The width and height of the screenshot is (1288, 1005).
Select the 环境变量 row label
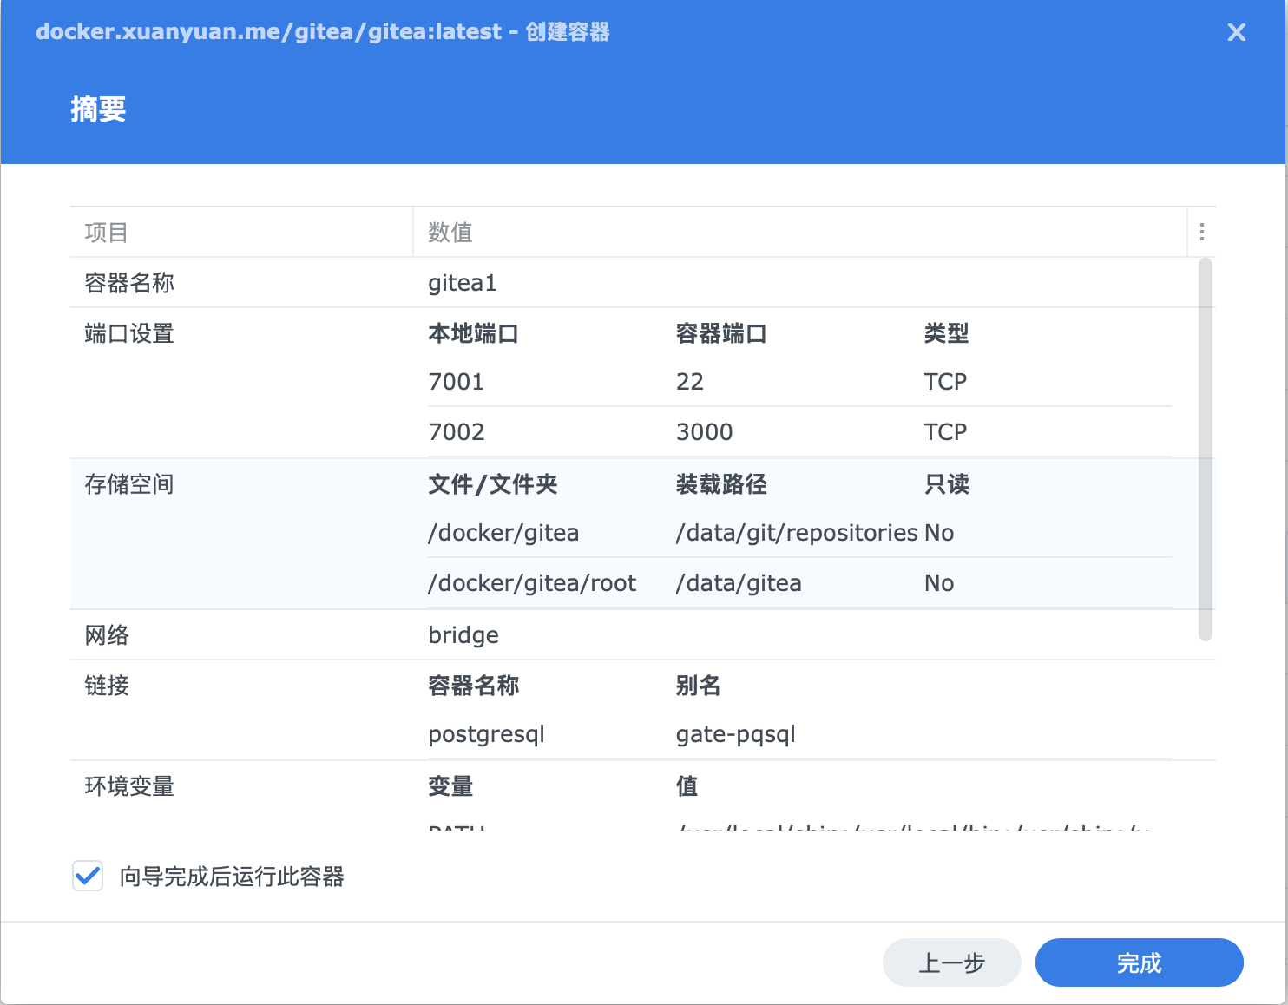129,786
